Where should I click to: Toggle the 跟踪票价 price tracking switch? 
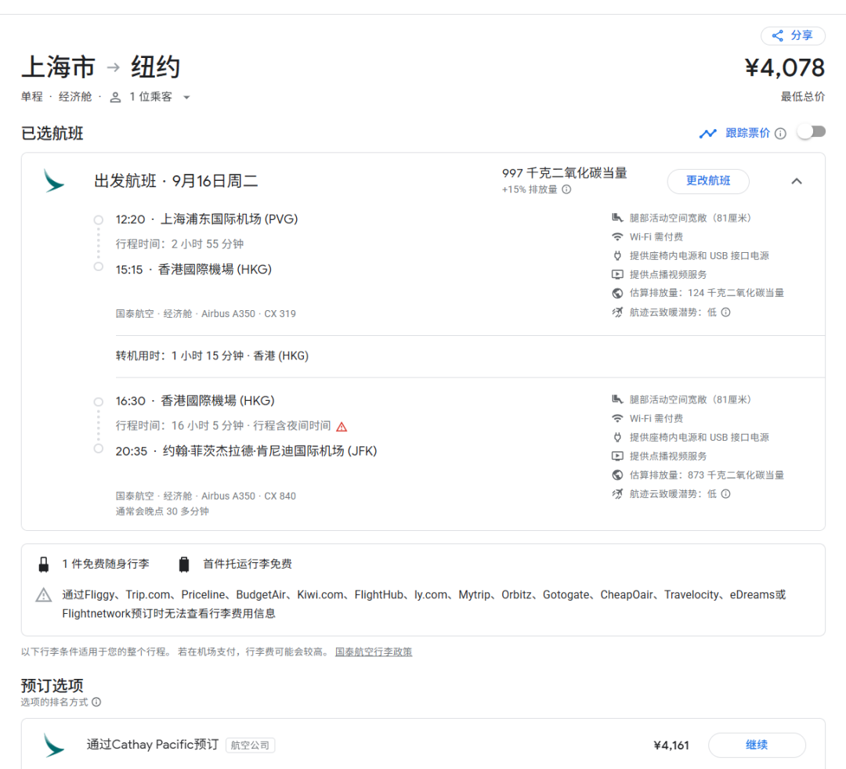pyautogui.click(x=811, y=132)
